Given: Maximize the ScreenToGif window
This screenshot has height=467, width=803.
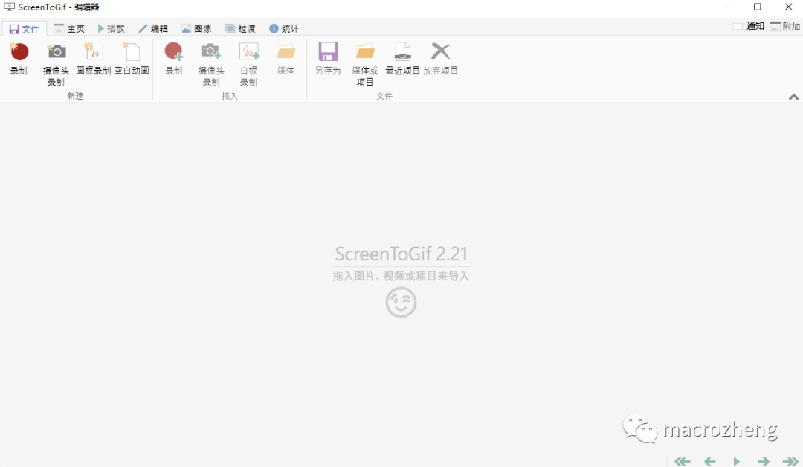Looking at the screenshot, I should pos(758,7).
